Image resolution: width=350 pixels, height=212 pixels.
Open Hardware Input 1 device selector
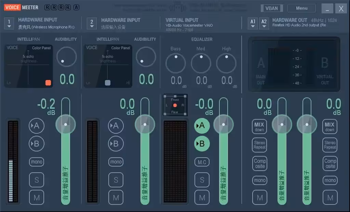9,23
